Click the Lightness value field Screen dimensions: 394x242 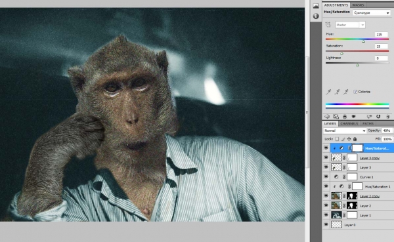tap(381, 58)
